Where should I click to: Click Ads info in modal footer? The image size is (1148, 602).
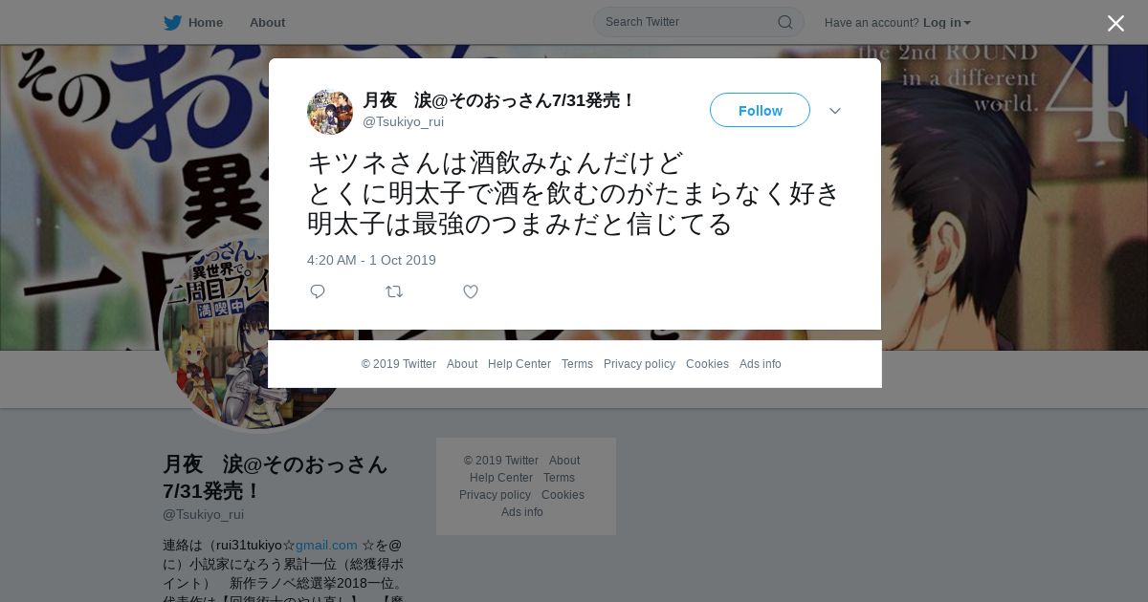[760, 364]
